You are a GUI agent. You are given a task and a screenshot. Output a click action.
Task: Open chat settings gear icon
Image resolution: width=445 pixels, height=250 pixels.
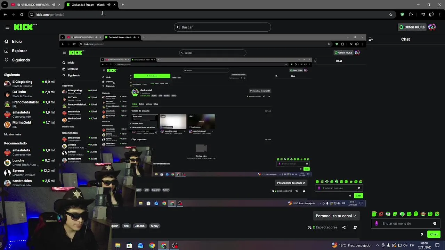pyautogui.click(x=422, y=234)
